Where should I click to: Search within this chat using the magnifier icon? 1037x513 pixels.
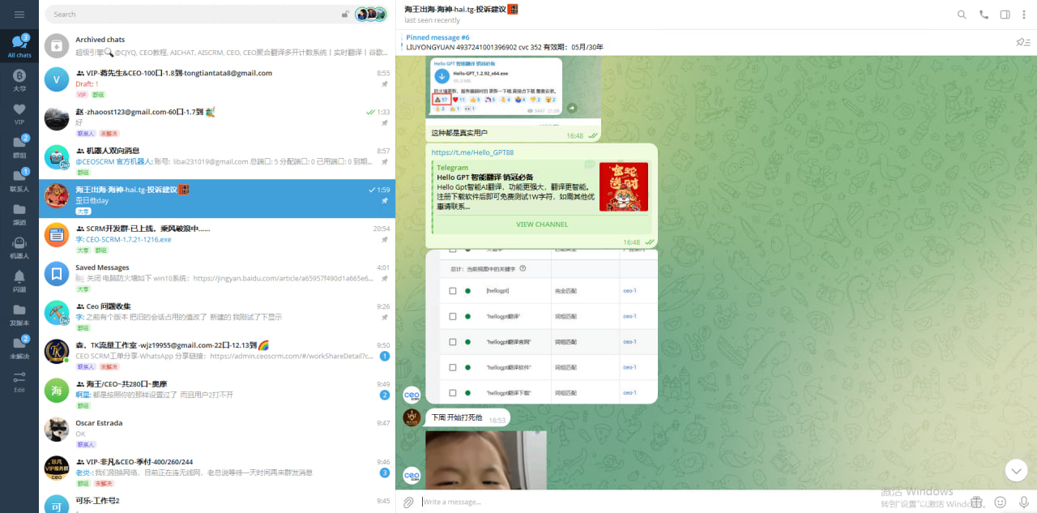tap(961, 15)
